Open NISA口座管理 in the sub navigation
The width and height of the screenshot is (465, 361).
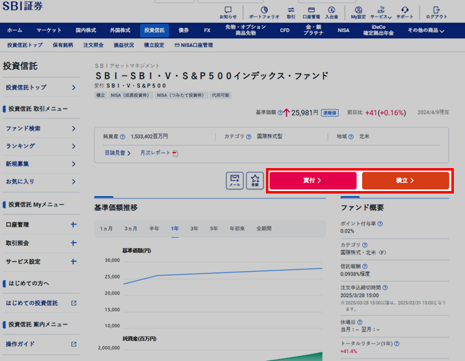click(x=194, y=45)
